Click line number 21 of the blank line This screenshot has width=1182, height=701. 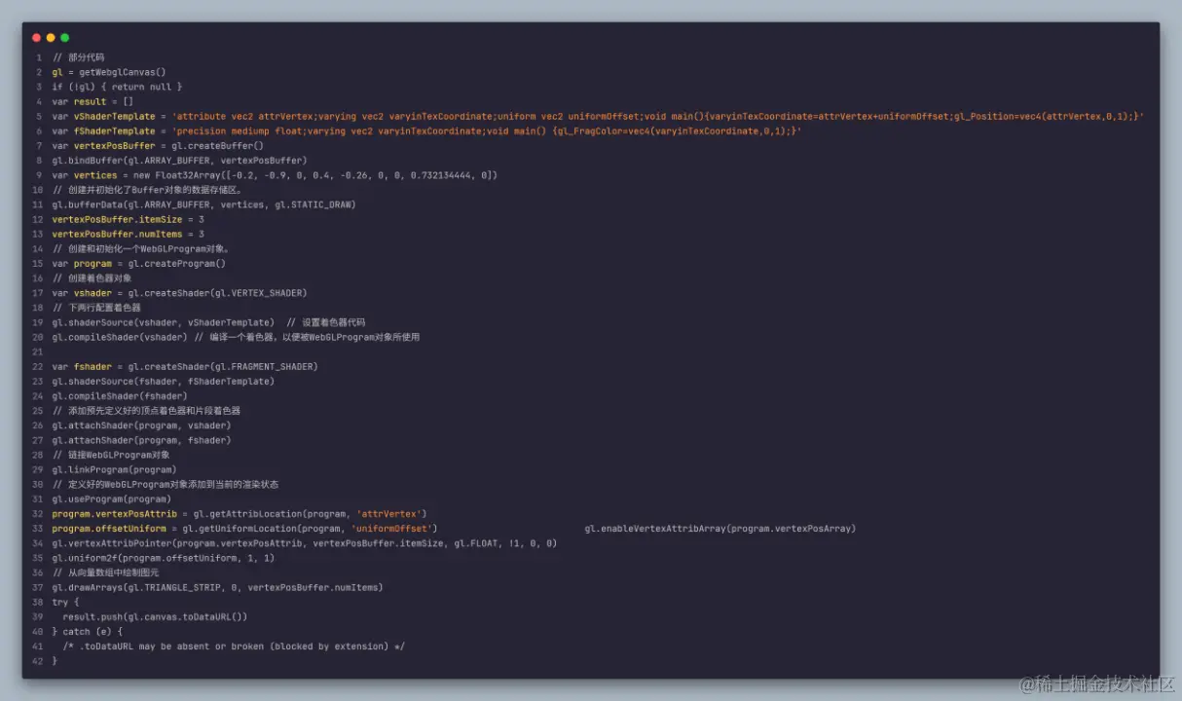pyautogui.click(x=37, y=351)
